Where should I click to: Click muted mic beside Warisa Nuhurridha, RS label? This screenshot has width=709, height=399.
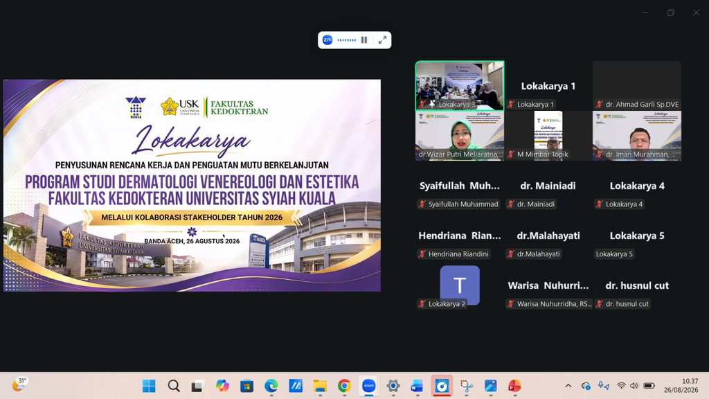(511, 304)
